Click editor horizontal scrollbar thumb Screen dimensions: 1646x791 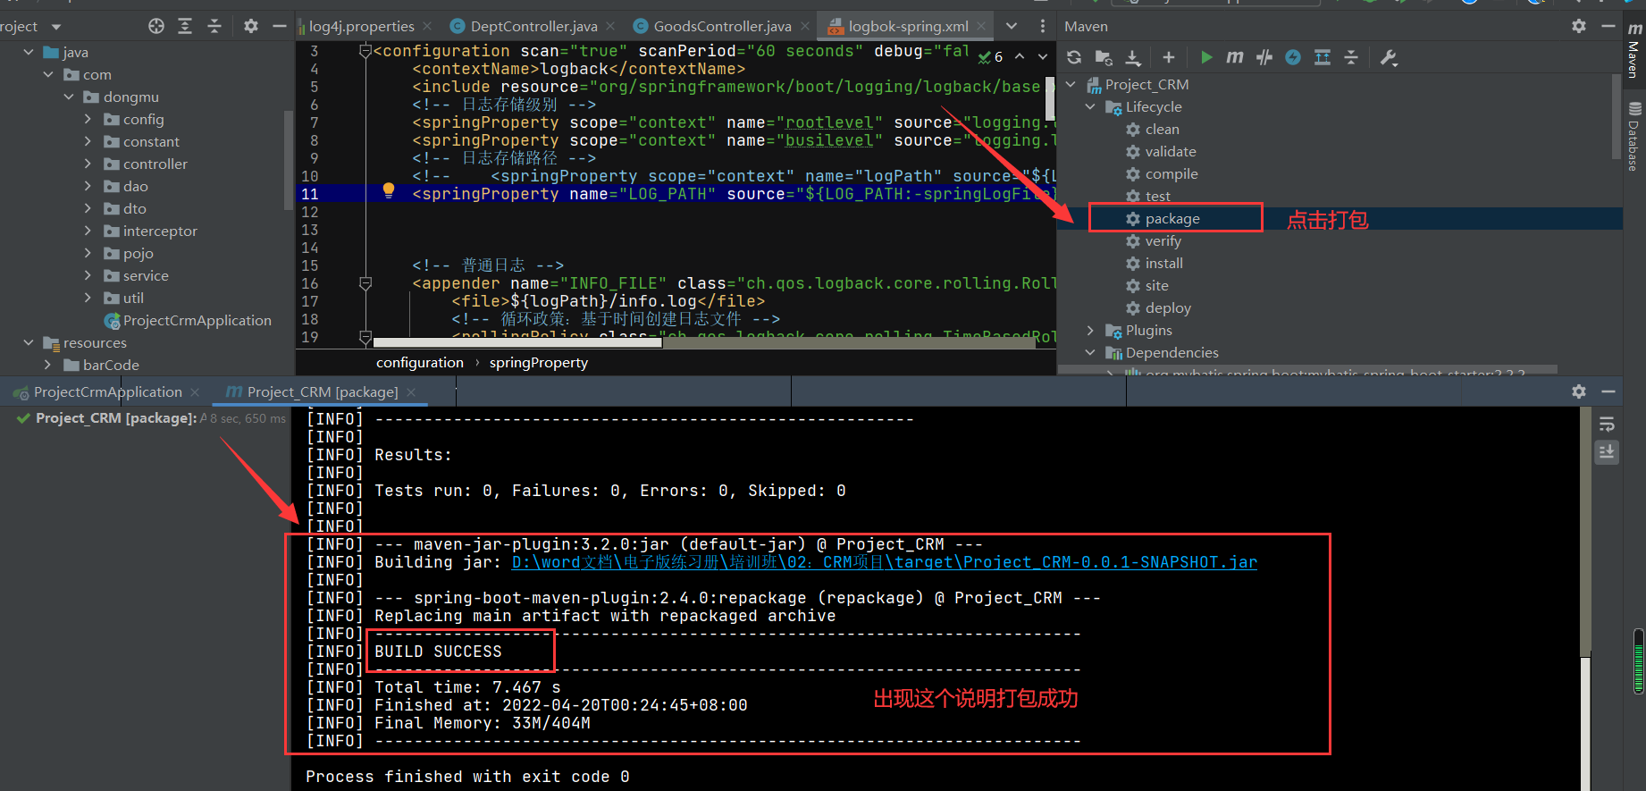[x=517, y=342]
